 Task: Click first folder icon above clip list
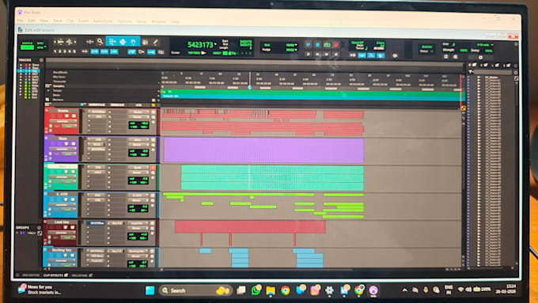474,65
